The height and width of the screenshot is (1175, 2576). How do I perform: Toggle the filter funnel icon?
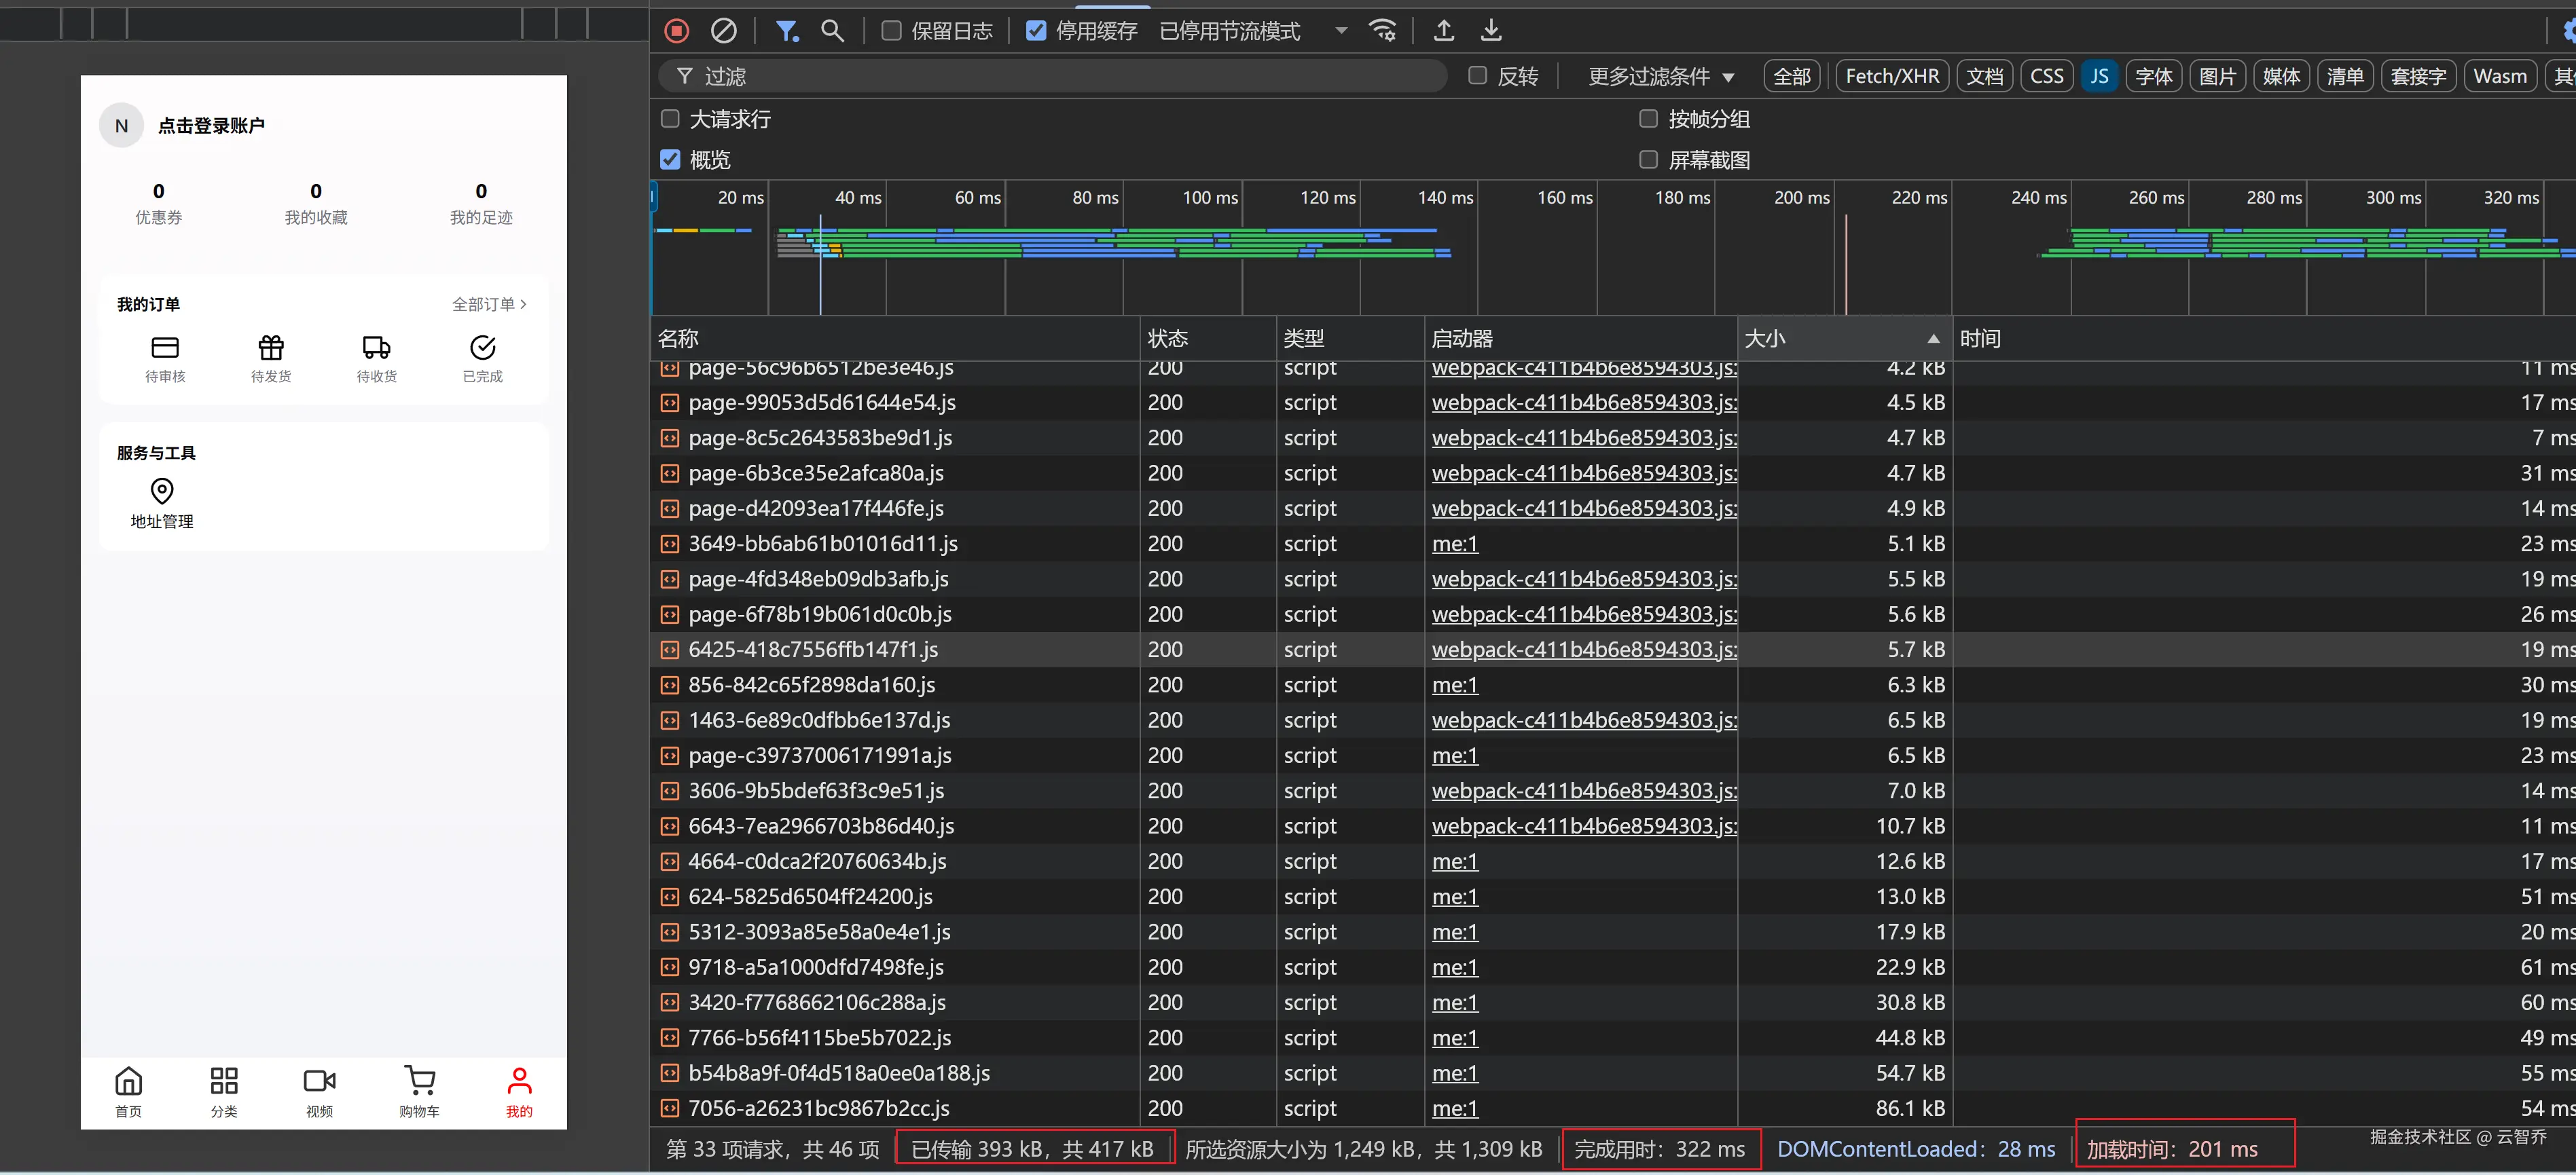787,31
